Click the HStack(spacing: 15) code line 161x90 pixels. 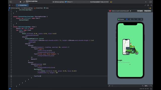38,64
